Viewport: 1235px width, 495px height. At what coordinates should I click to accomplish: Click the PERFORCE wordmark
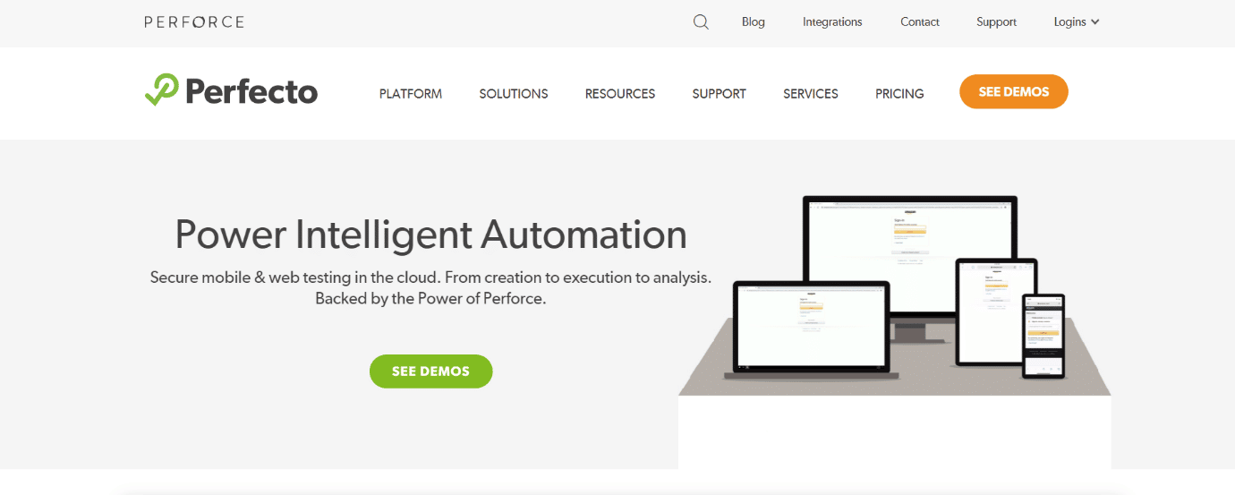click(x=194, y=21)
